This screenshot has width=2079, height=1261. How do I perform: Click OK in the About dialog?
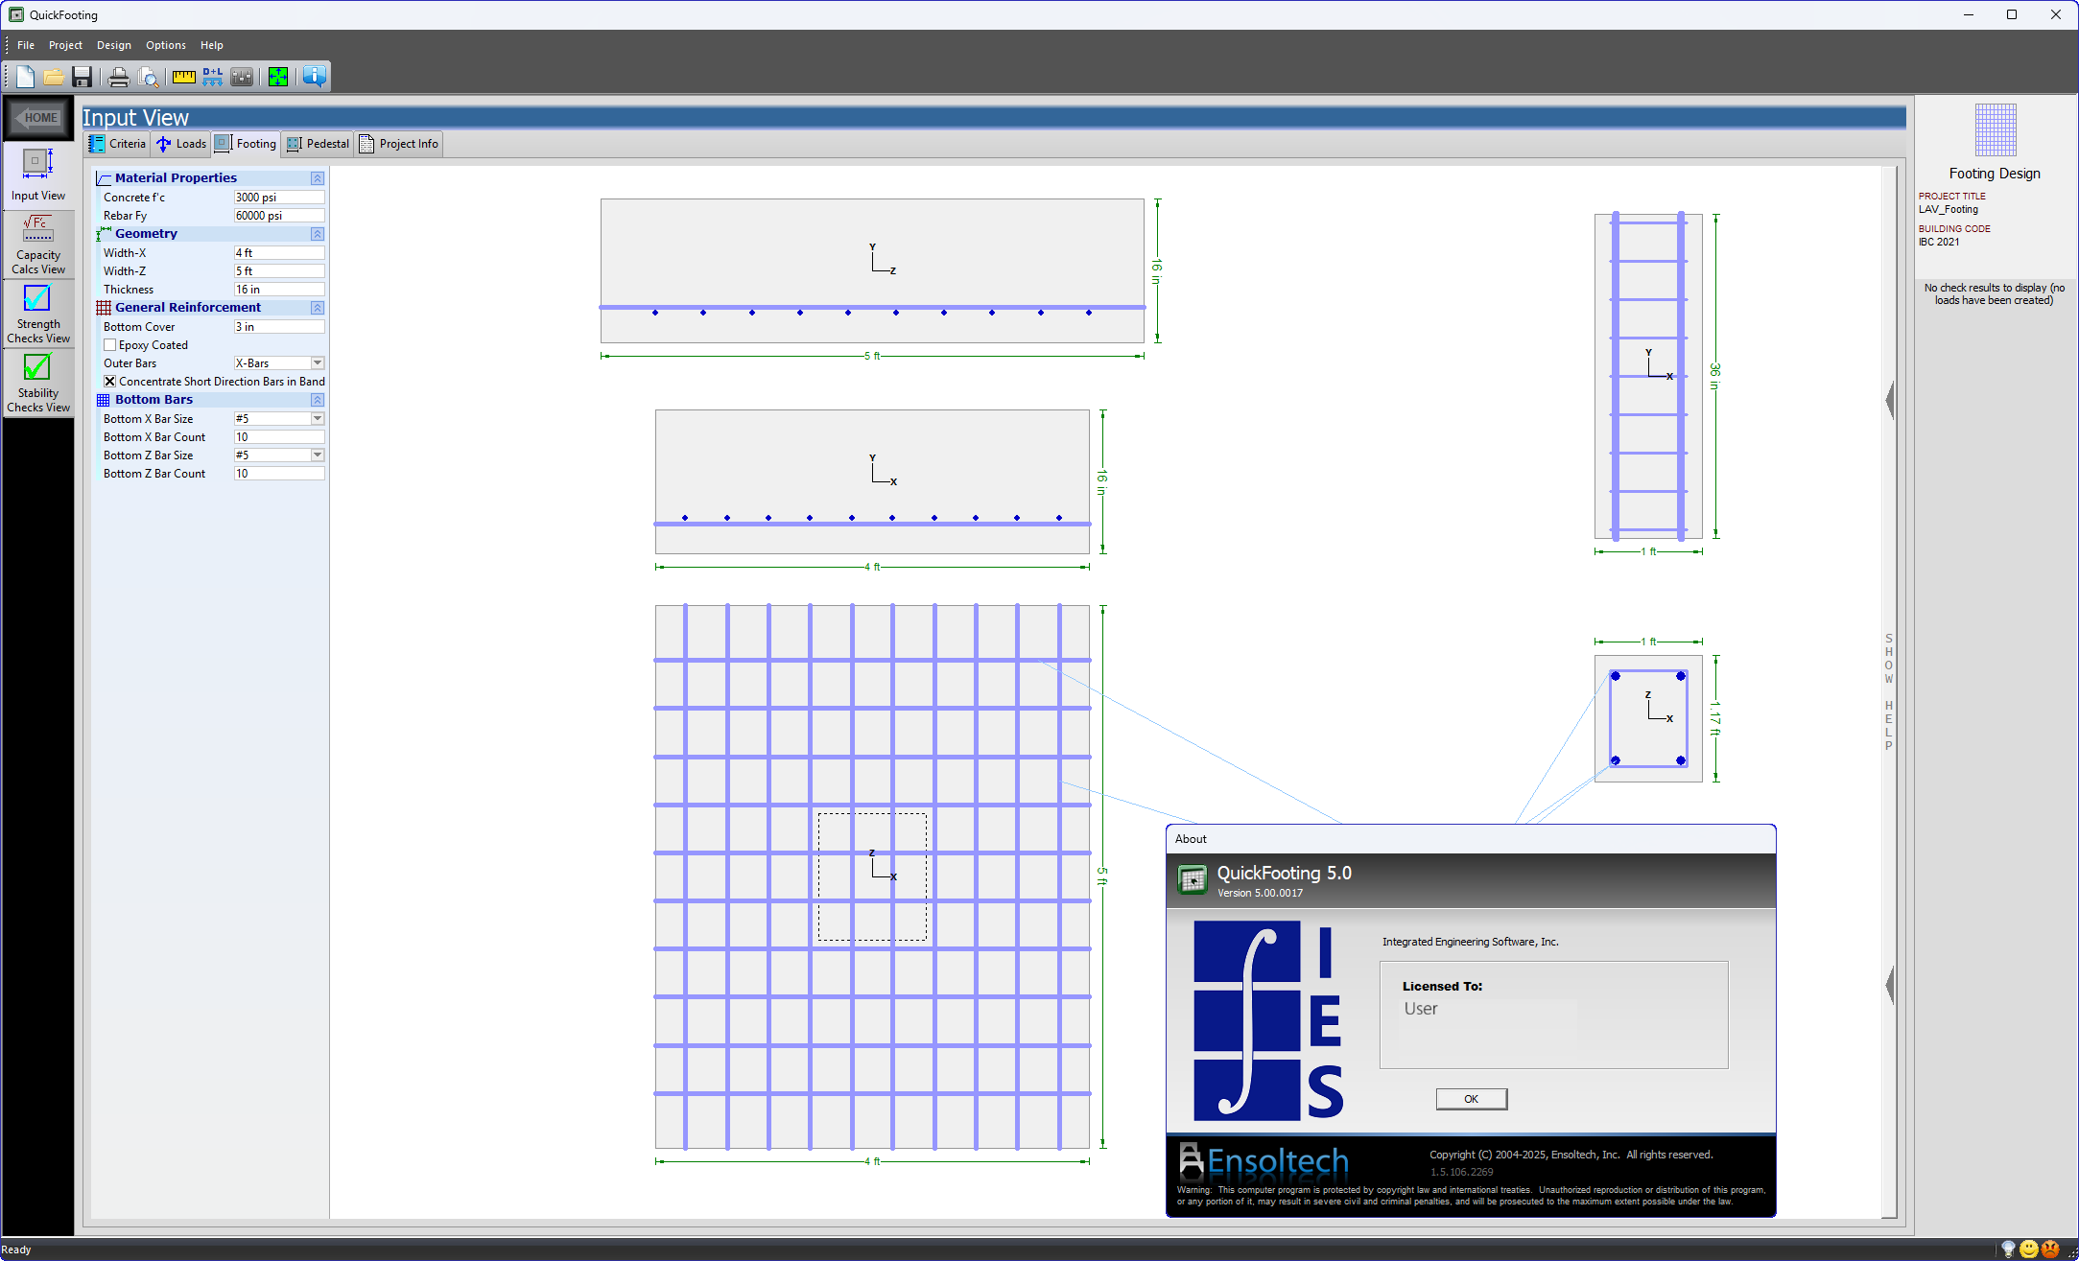pyautogui.click(x=1471, y=1098)
